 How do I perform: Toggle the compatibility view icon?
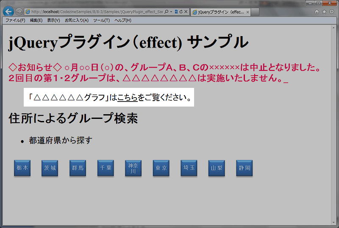point(176,12)
